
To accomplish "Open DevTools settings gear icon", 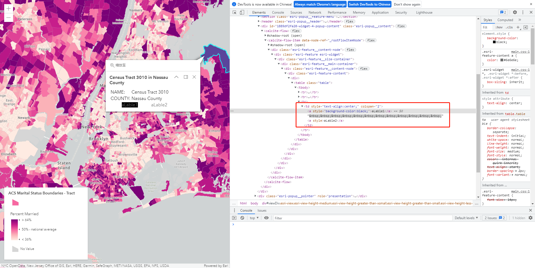I will [x=515, y=12].
